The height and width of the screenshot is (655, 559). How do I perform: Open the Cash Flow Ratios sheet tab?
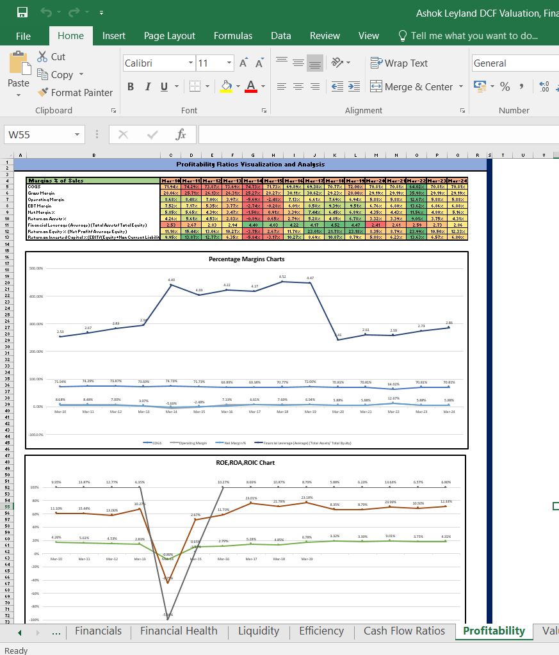tap(404, 631)
